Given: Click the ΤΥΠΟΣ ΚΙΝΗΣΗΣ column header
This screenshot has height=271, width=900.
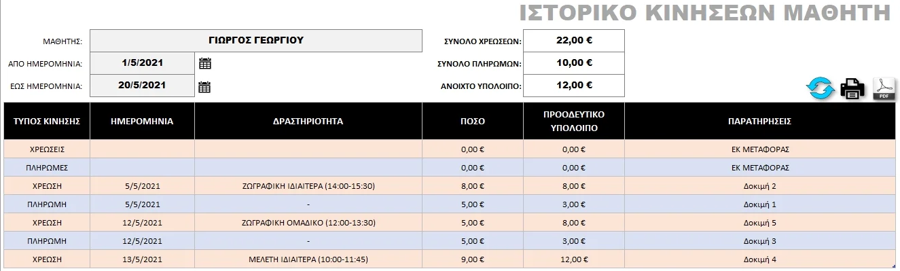Looking at the screenshot, I should [x=47, y=122].
